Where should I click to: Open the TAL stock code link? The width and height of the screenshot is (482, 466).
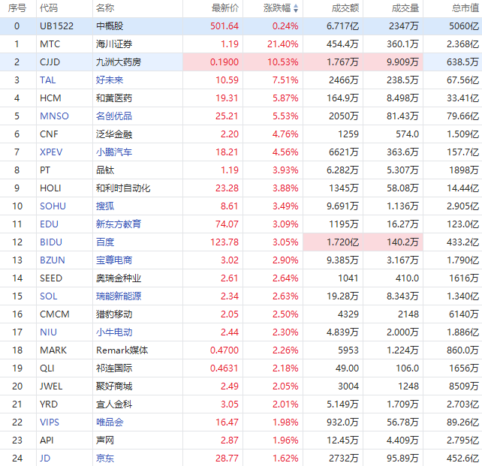click(48, 80)
